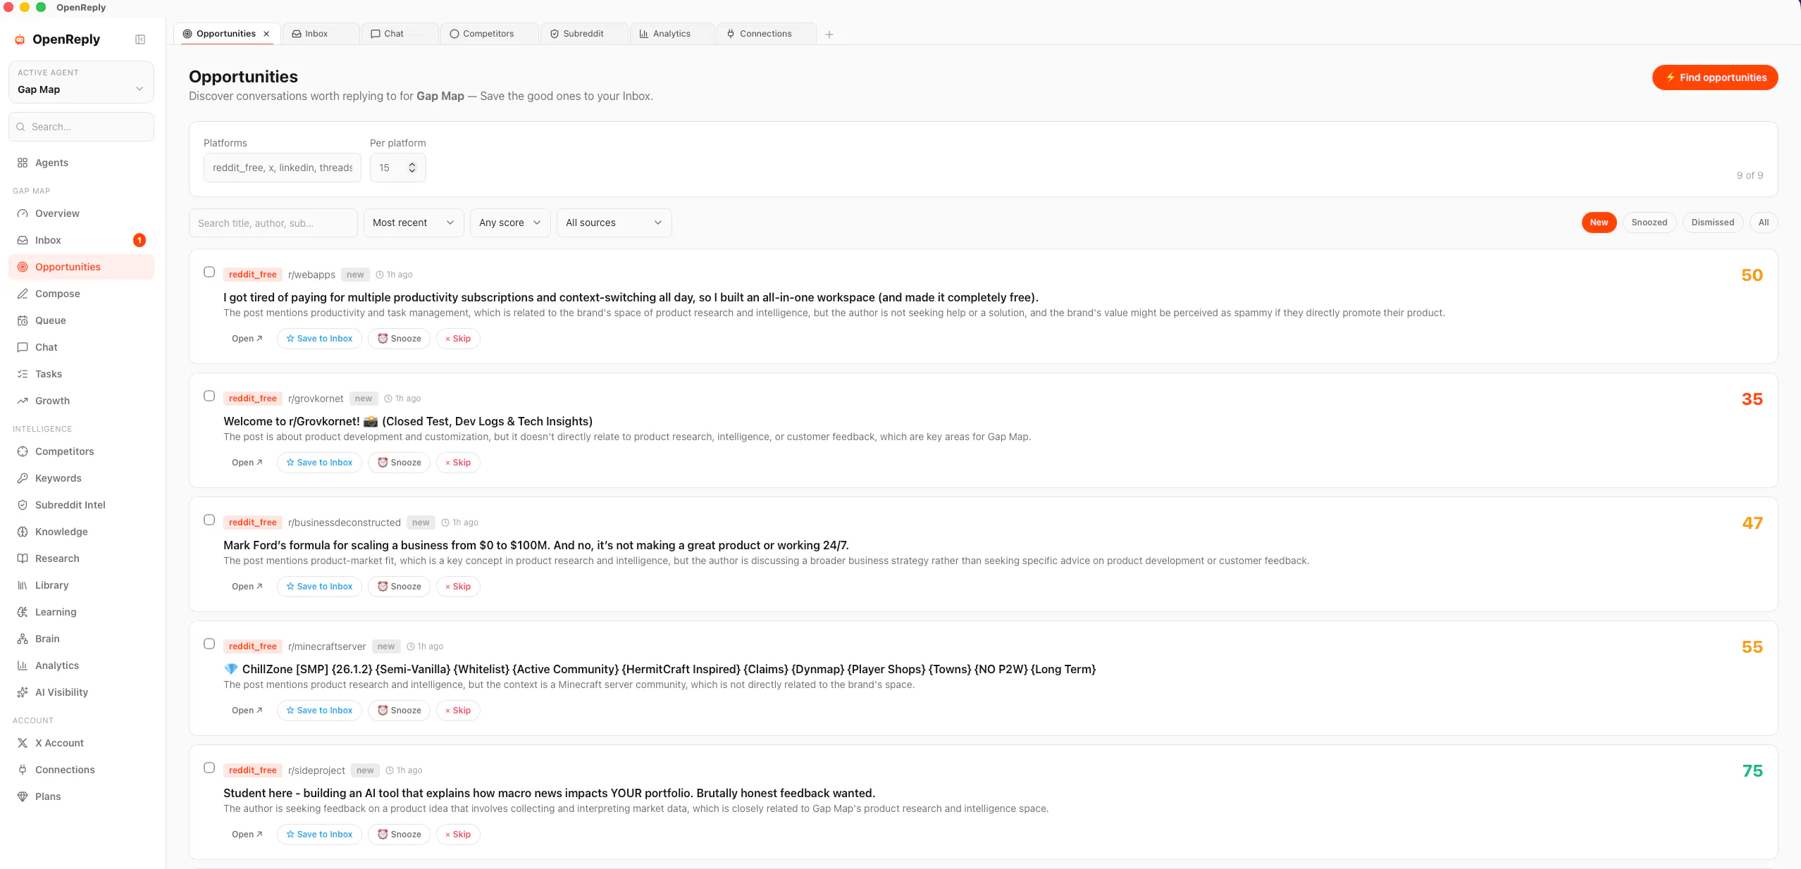Go to Overview page
1801x869 pixels.
(81, 213)
